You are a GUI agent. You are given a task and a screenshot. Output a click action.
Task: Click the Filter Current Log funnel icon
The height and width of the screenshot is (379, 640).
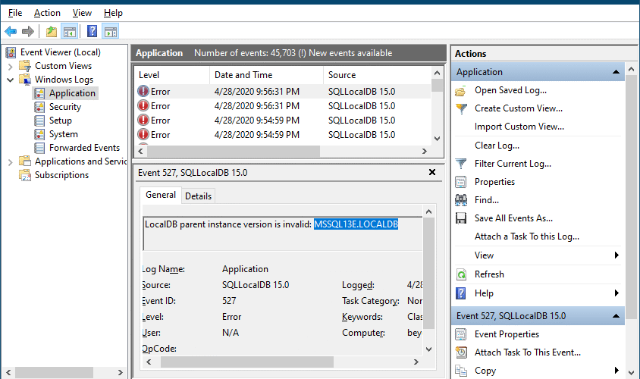click(x=461, y=164)
